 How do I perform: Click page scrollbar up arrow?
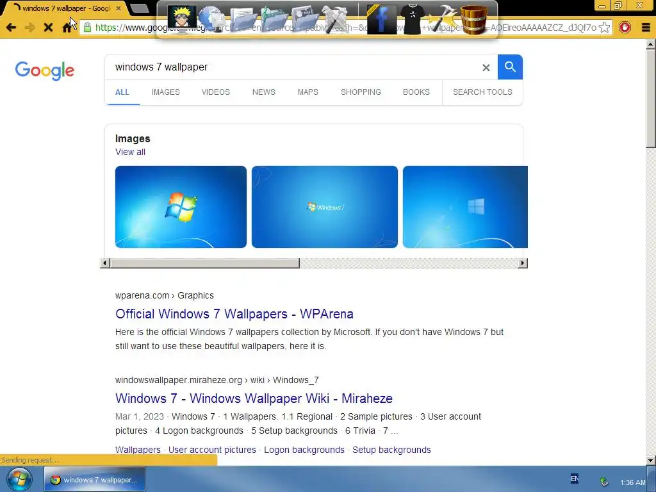651,44
